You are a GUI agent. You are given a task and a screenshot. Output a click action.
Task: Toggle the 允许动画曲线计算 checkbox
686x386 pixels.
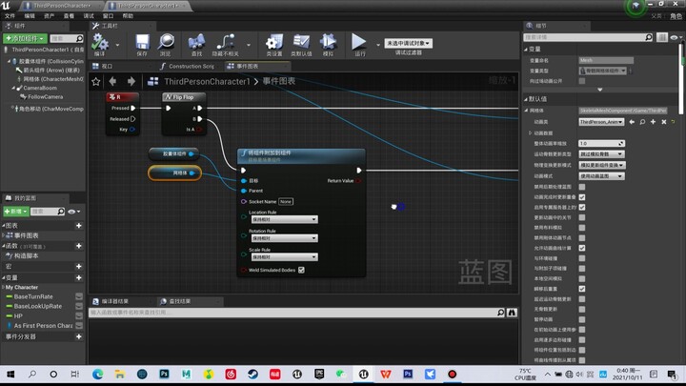click(582, 248)
